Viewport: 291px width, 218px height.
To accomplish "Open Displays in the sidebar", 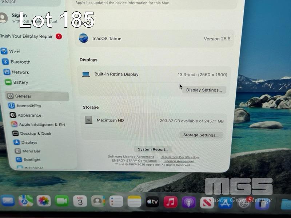I will (x=25, y=142).
